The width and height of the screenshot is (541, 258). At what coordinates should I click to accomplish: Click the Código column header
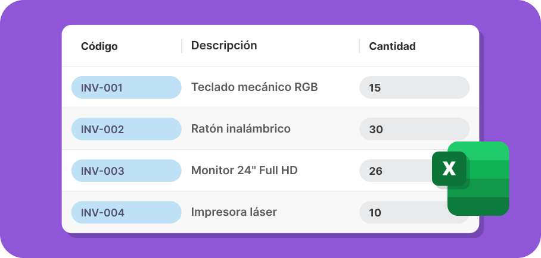point(100,46)
